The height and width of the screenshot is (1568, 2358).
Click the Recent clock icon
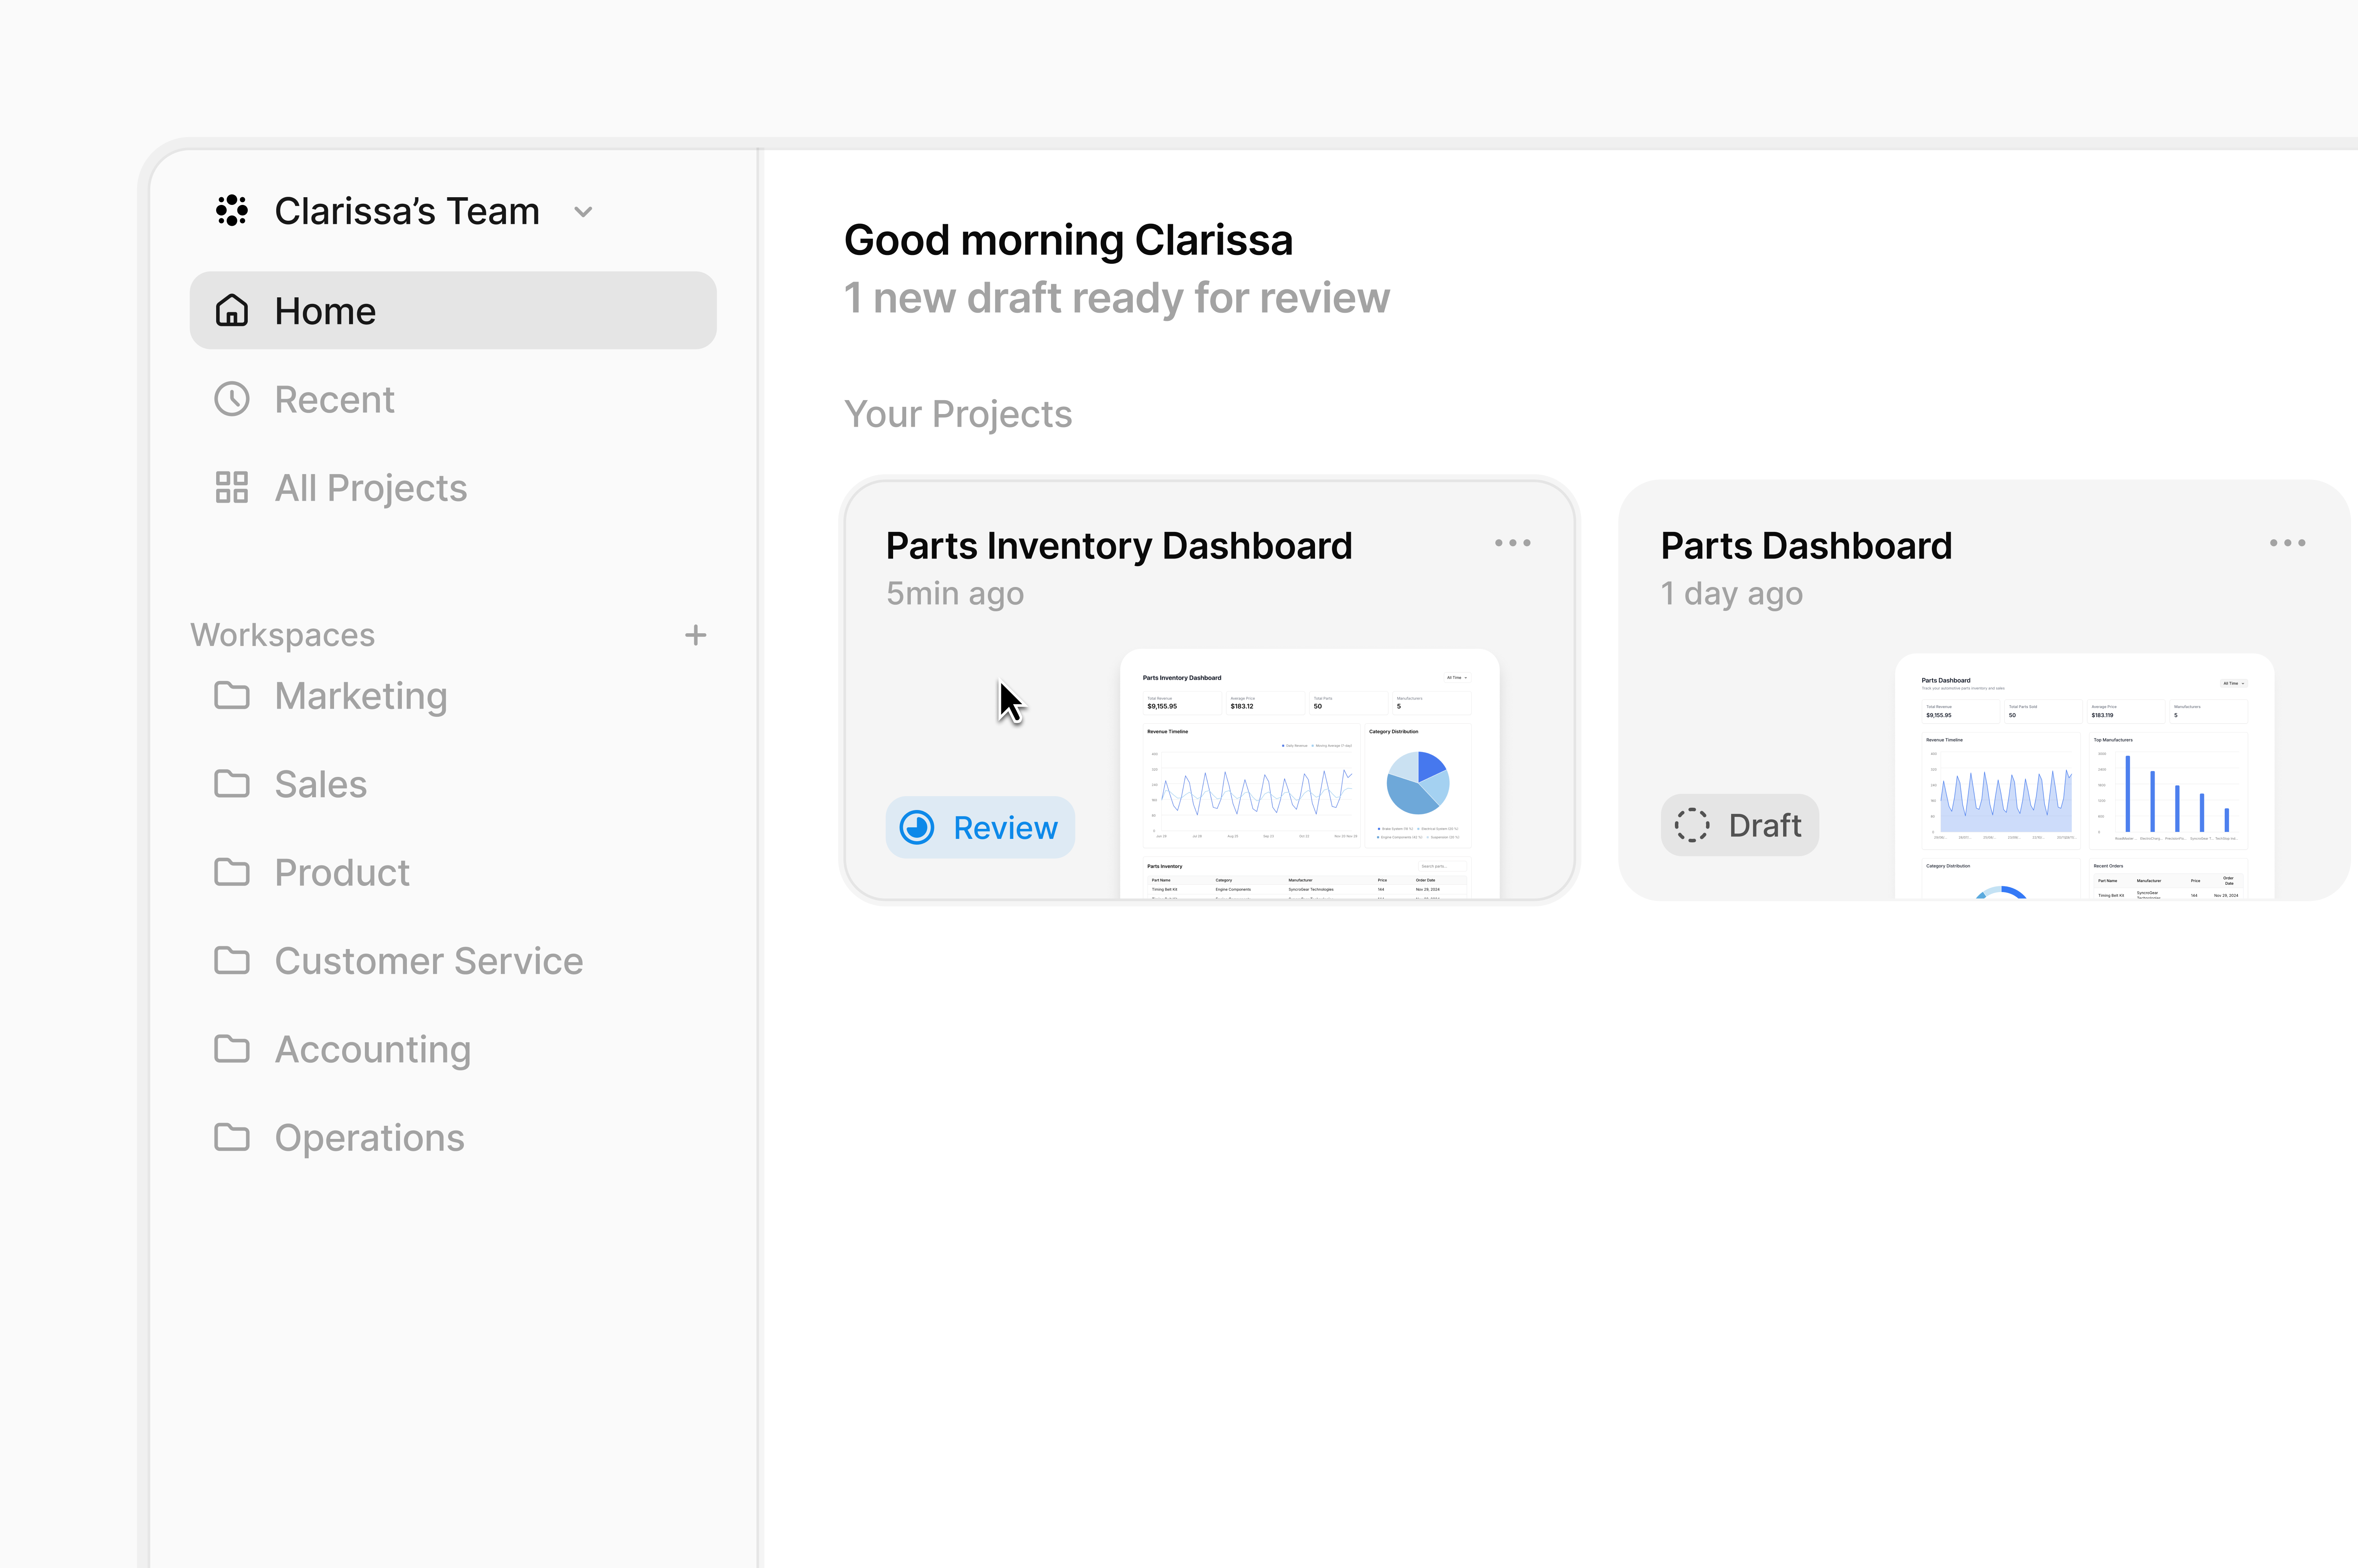[x=232, y=399]
